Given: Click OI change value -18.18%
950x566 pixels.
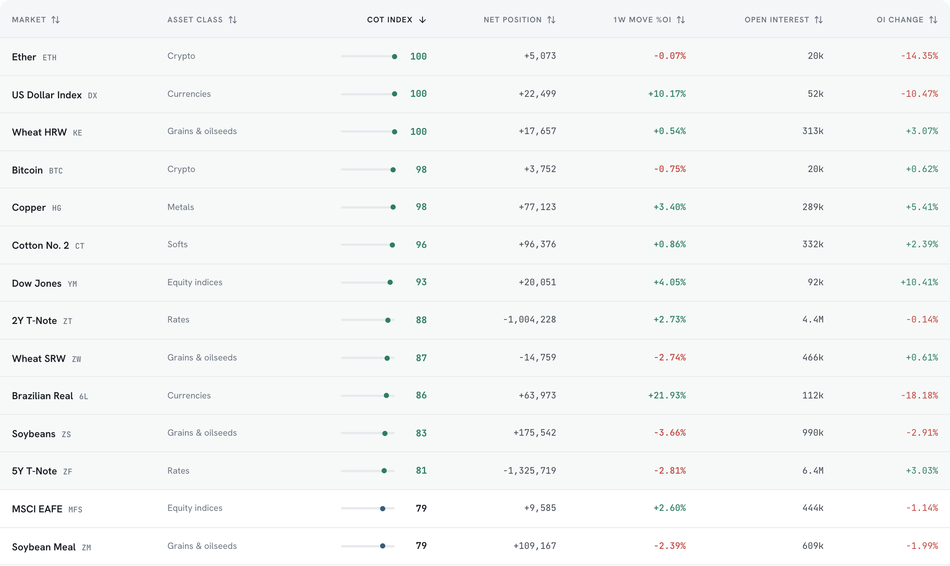Looking at the screenshot, I should click(919, 395).
